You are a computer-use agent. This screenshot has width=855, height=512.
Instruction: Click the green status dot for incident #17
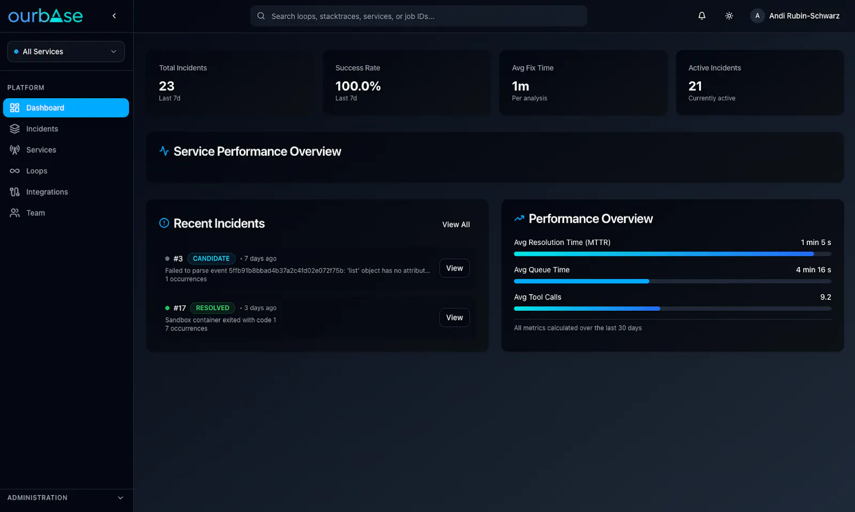[x=167, y=308]
